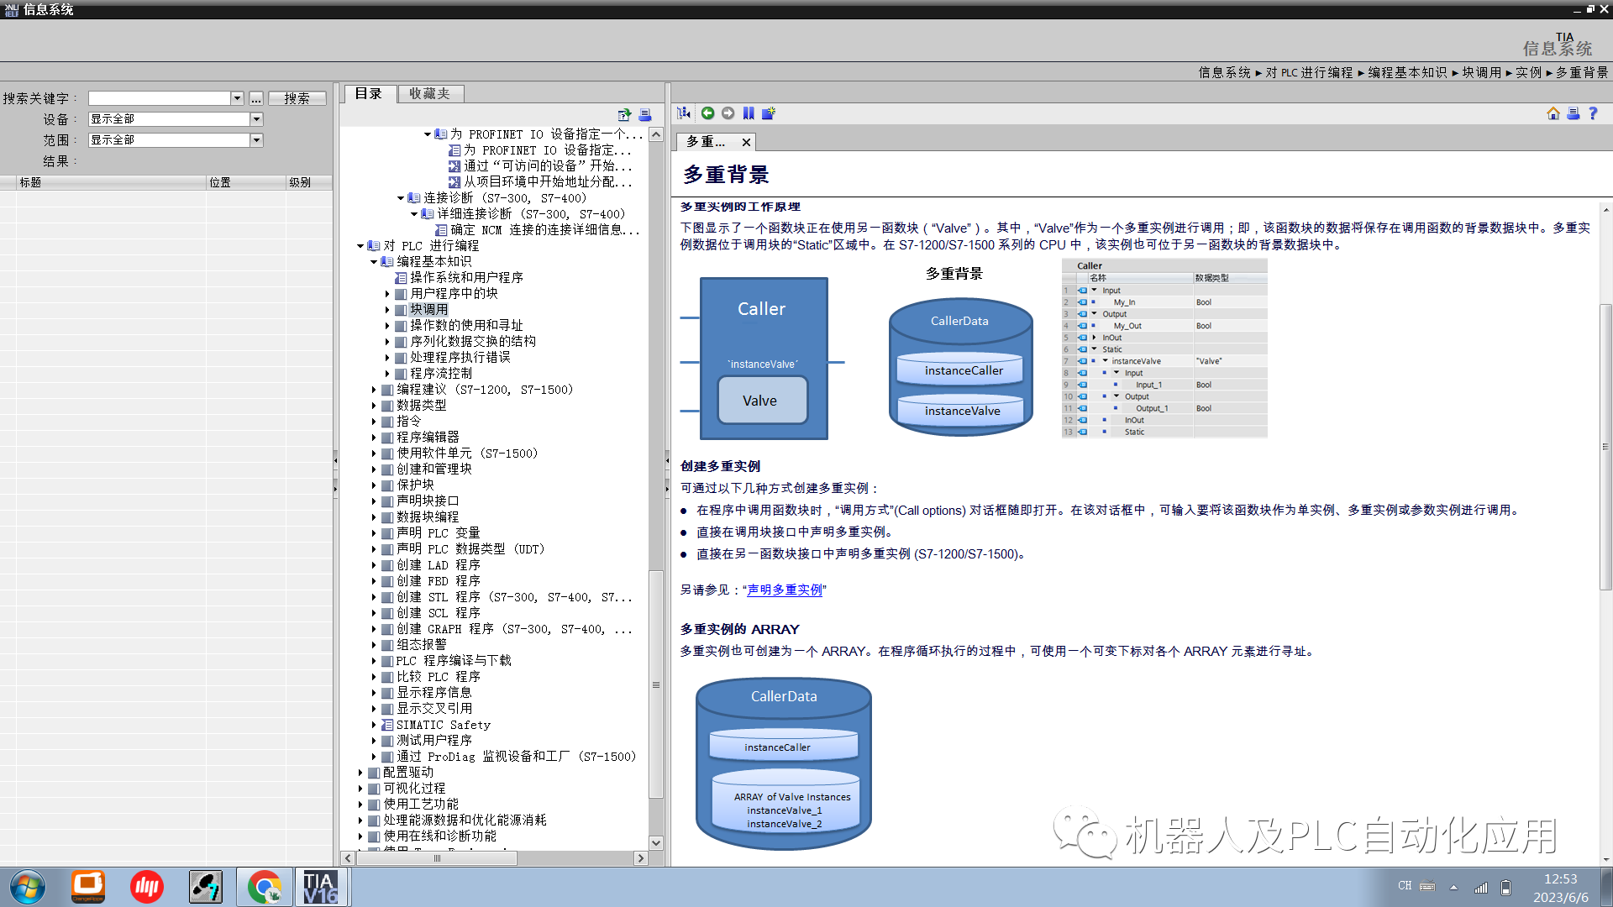Click the printer icon above the contents tree
The height and width of the screenshot is (907, 1613).
click(645, 115)
